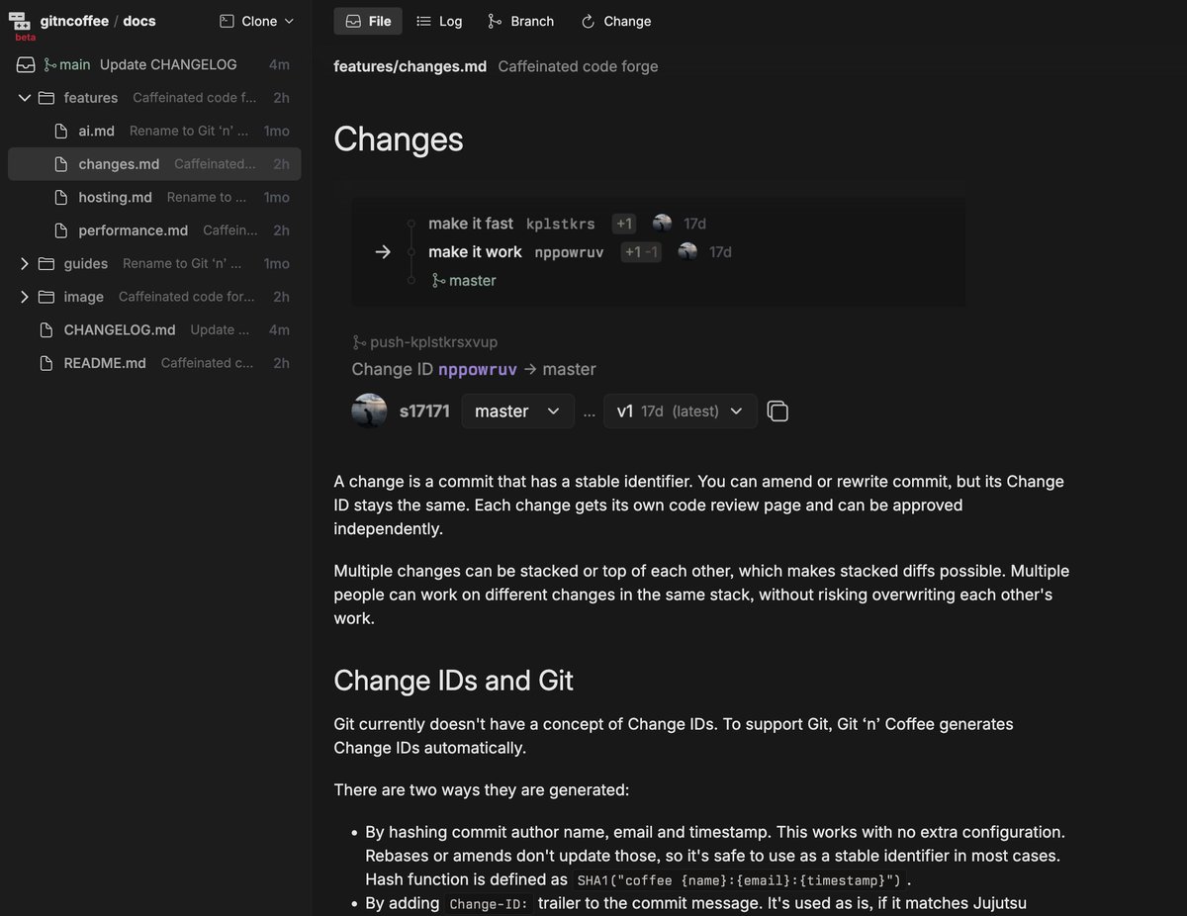Image resolution: width=1187 pixels, height=916 pixels.
Task: Click the +1 badge on make it fast
Action: (624, 224)
